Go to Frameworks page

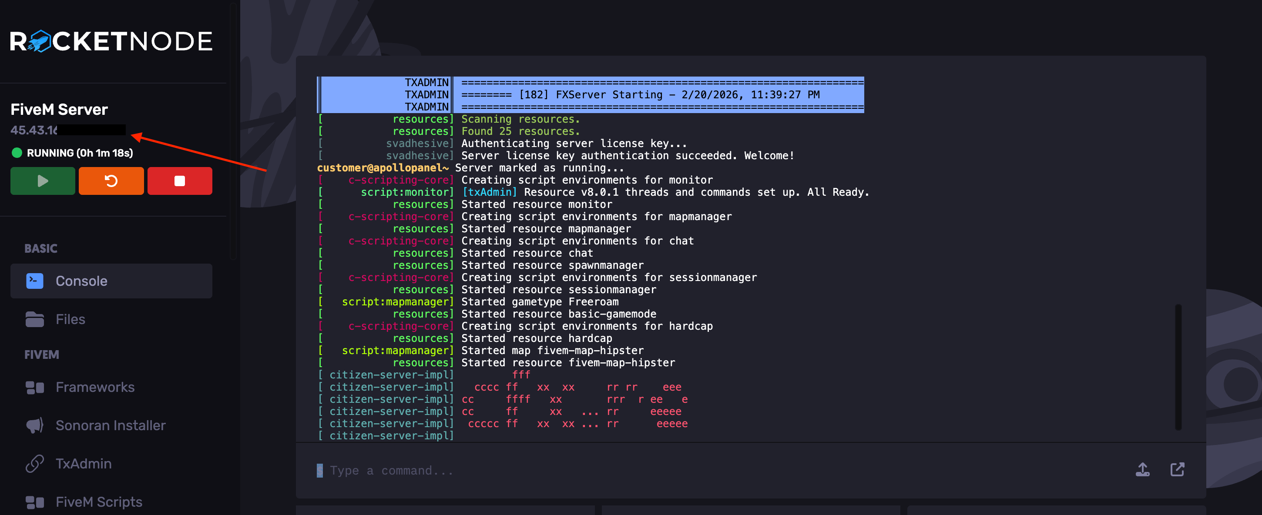pyautogui.click(x=95, y=387)
